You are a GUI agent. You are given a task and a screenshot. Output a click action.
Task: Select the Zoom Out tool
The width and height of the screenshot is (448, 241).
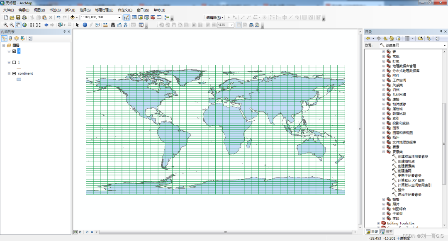(12, 25)
